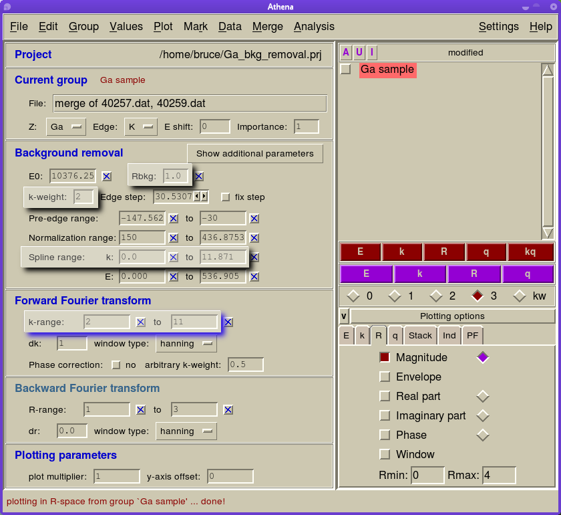
Task: Click the Rmax input field
Action: (x=498, y=476)
